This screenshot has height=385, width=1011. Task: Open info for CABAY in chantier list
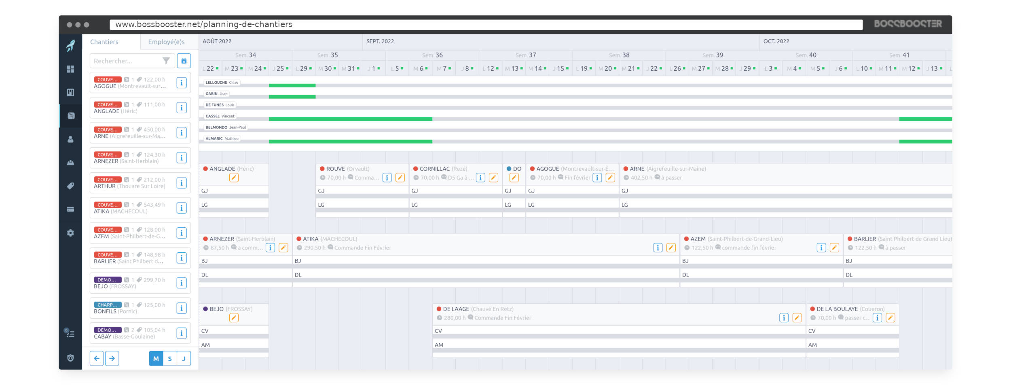pos(182,333)
